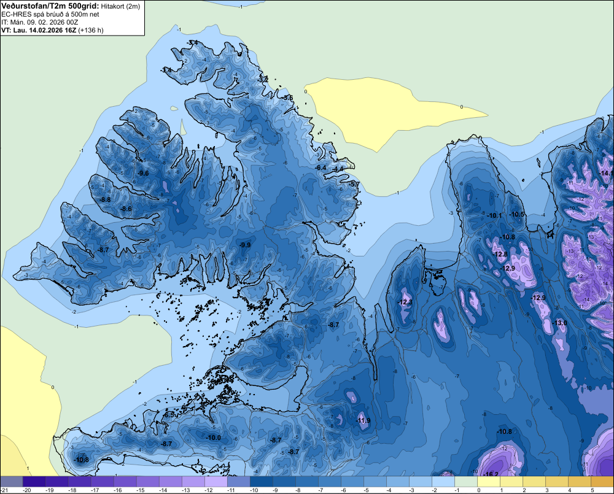Click the 'Veðurstofan/T2m 500grid' title text

click(x=50, y=6)
